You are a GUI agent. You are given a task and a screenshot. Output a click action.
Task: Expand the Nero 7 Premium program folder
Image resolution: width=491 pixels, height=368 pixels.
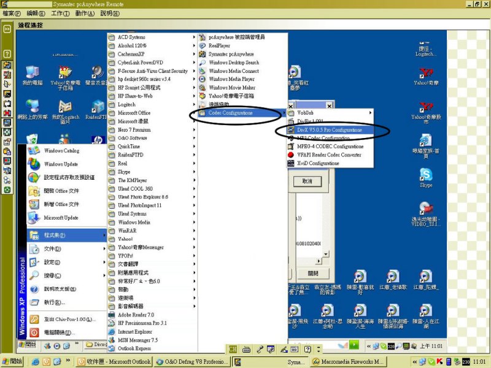point(152,129)
